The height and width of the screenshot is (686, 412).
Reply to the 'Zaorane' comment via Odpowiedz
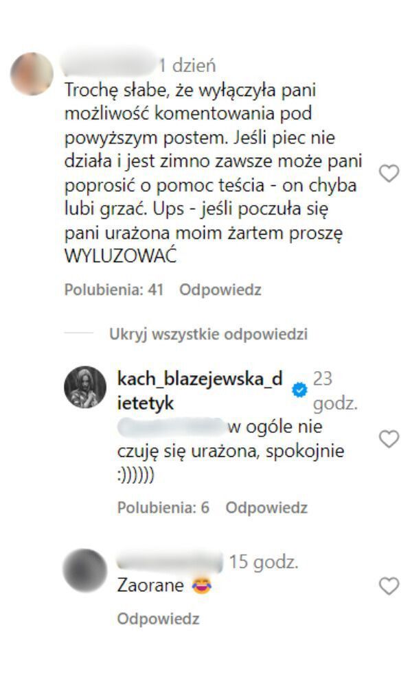coord(158,619)
